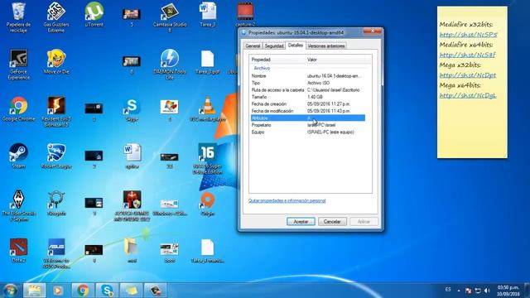This screenshot has width=530, height=298.
Task: Select the Detalles tab
Action: (296, 45)
